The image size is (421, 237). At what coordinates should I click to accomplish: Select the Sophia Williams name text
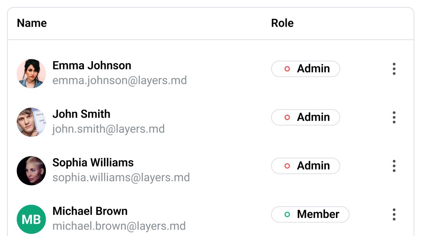coord(93,163)
